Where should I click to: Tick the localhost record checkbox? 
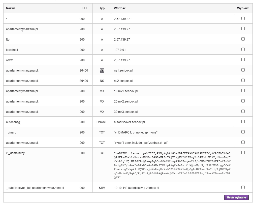click(x=243, y=49)
